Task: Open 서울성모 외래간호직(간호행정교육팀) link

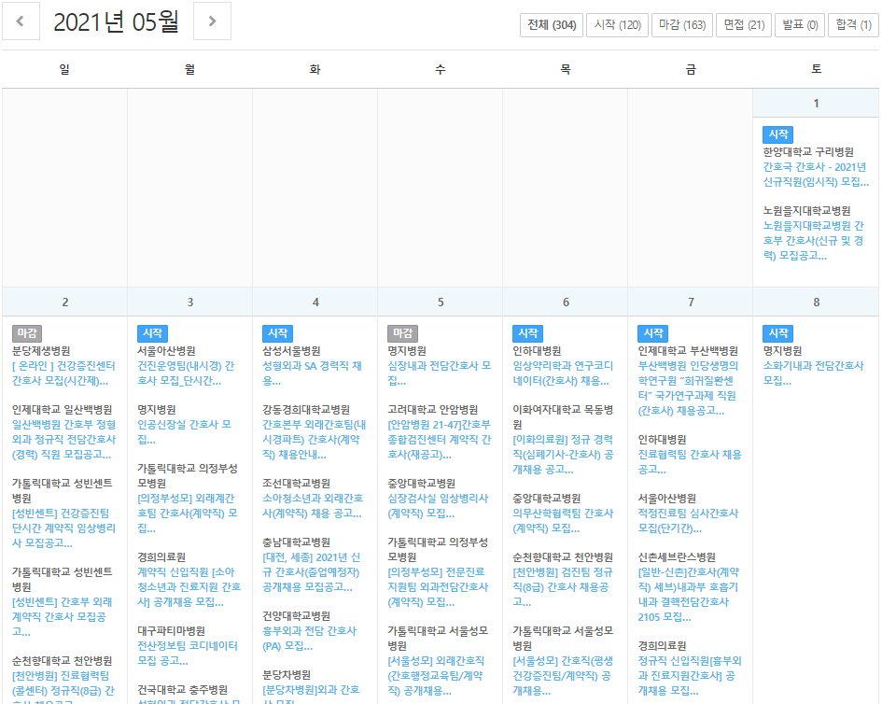Action: [x=437, y=676]
